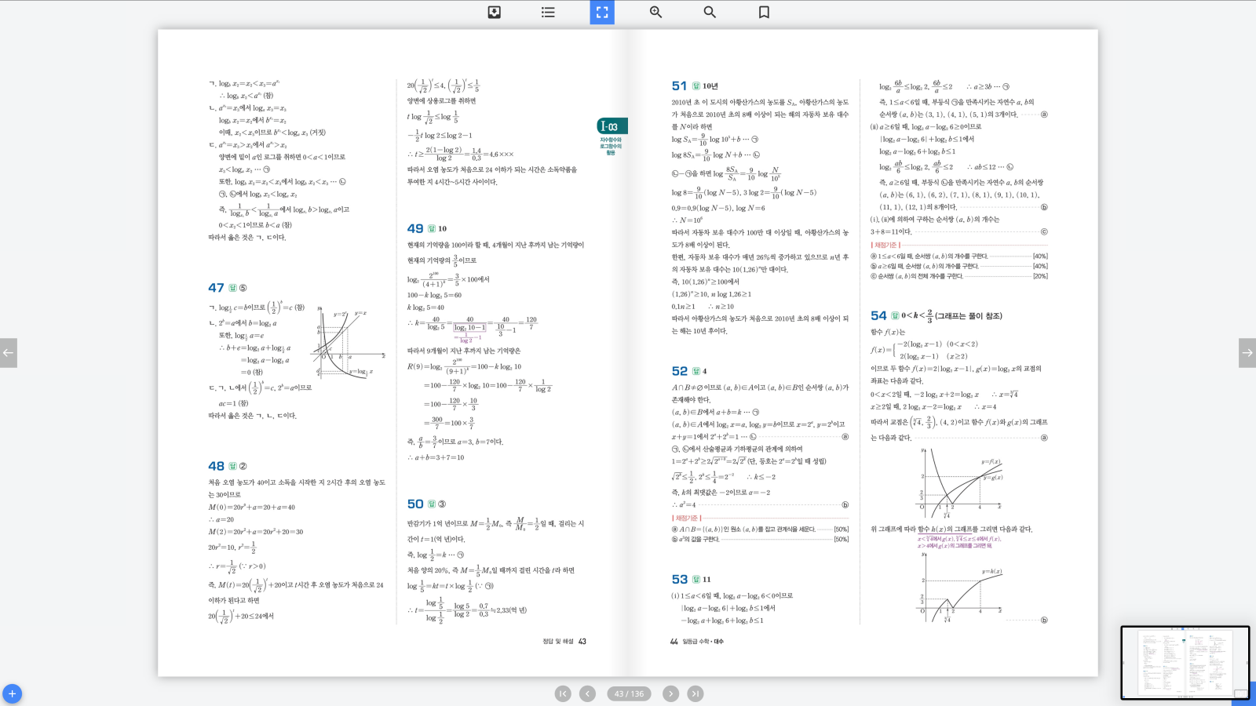Screen dimensions: 1256x706
Task: Click the download icon in top toolbar
Action: (x=495, y=12)
